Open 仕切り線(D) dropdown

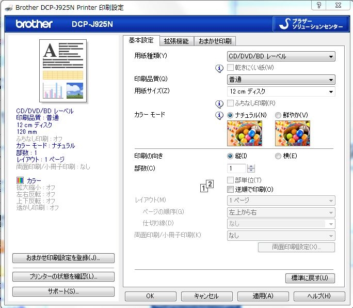(281, 224)
